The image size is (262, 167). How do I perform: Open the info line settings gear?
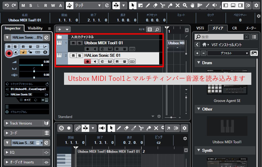coord(259,16)
